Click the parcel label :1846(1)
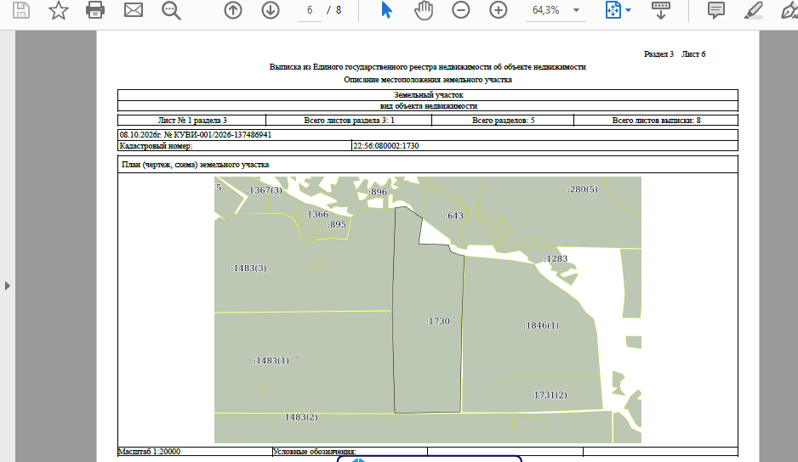Image resolution: width=798 pixels, height=462 pixels. [x=541, y=325]
